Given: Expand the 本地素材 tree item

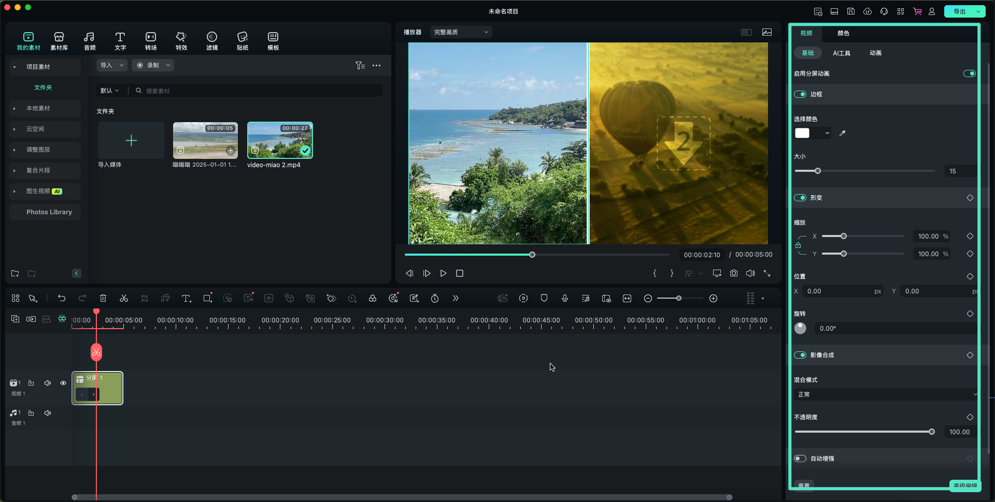Looking at the screenshot, I should (x=15, y=109).
